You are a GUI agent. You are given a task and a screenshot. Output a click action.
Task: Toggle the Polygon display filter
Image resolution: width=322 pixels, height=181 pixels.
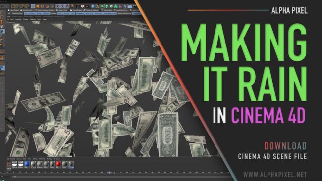pos(32,13)
